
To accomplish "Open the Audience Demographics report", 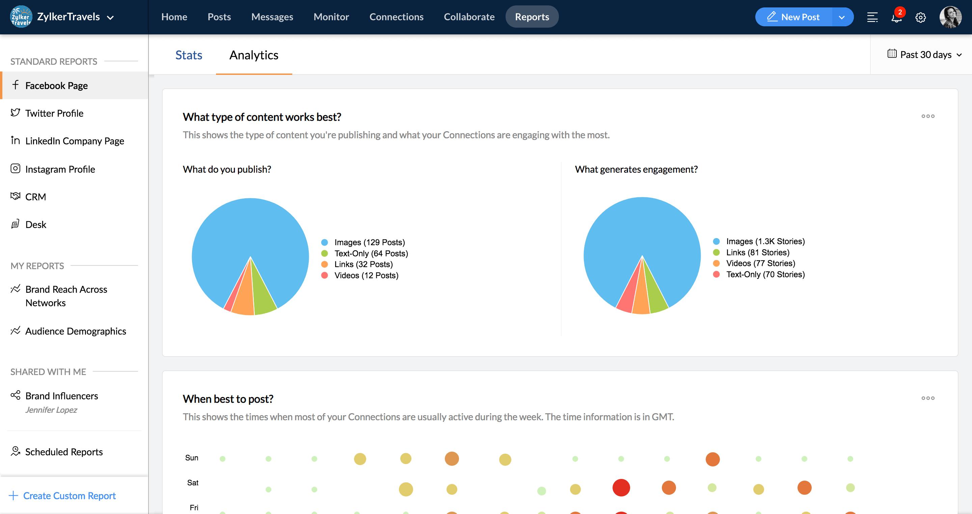I will click(76, 331).
